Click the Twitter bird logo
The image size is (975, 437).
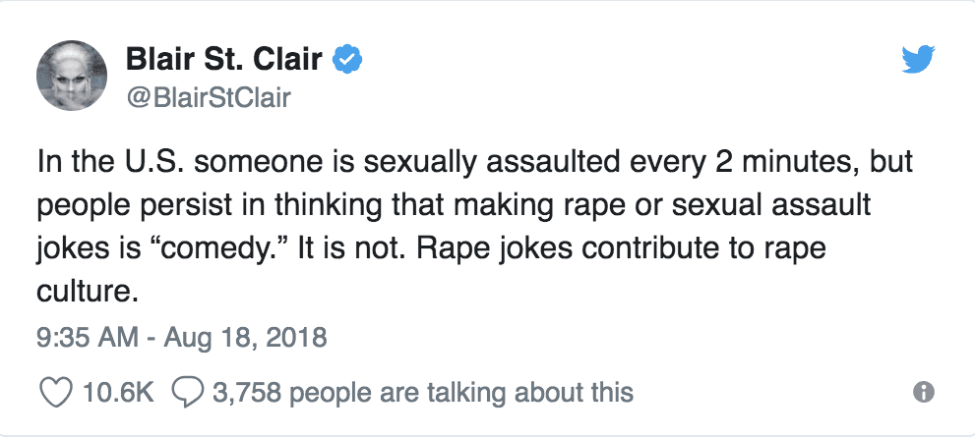[x=918, y=60]
